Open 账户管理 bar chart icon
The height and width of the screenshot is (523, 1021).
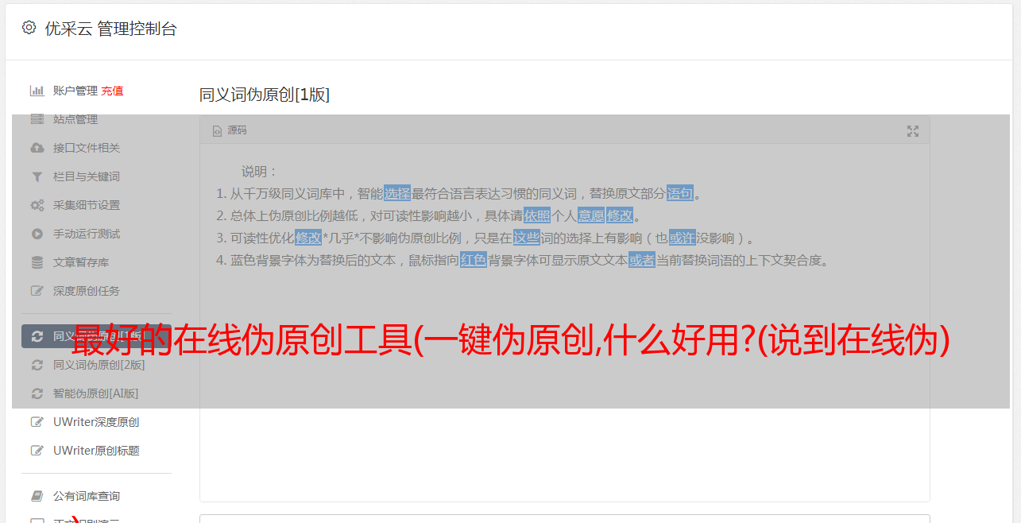pyautogui.click(x=37, y=91)
